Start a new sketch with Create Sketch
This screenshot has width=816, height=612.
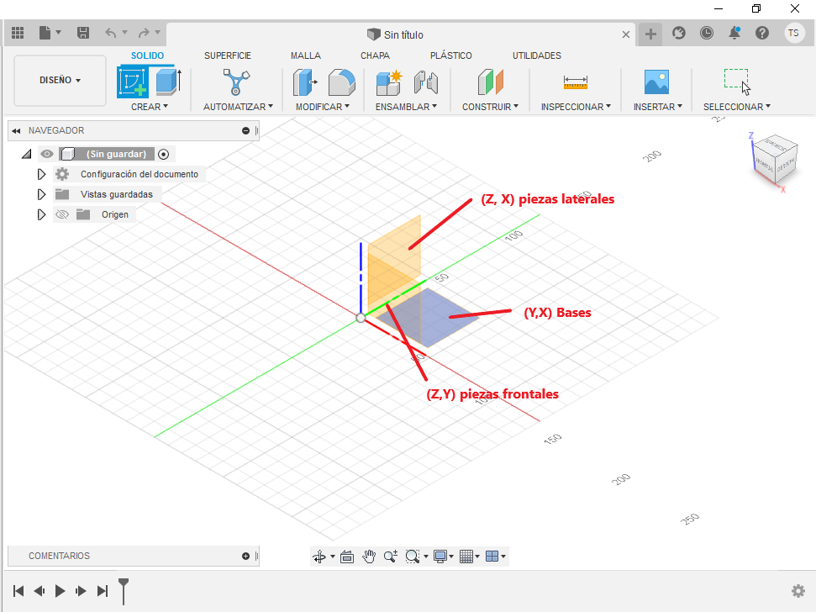click(132, 82)
